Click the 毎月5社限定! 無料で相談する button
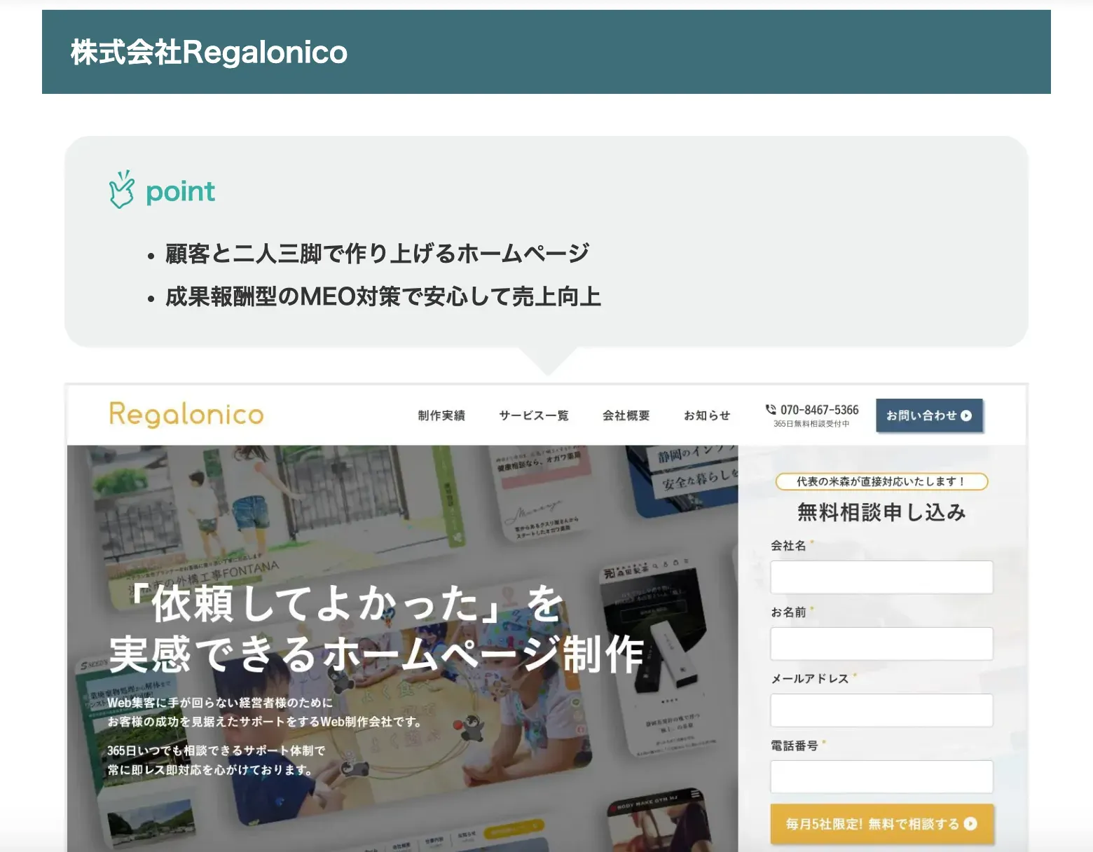This screenshot has width=1093, height=852. [881, 824]
